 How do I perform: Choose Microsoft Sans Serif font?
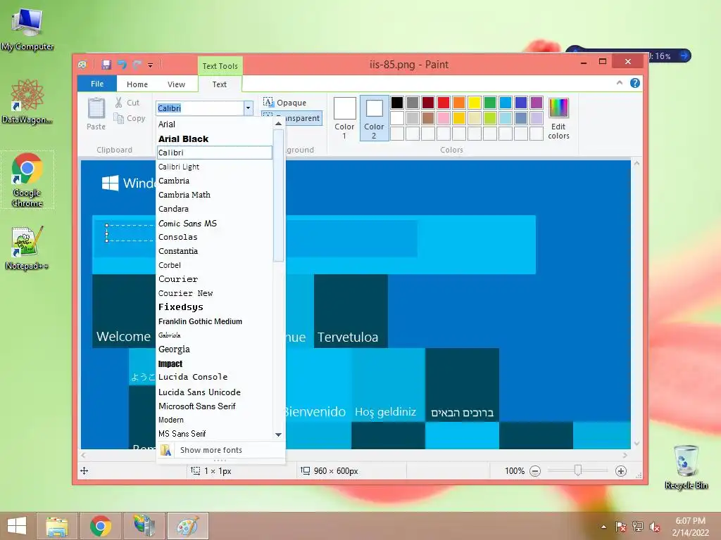pyautogui.click(x=214, y=406)
